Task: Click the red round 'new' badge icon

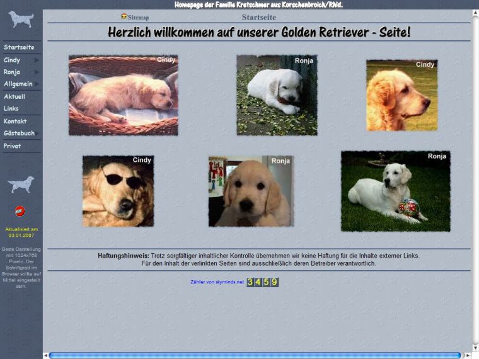Action: 20,210
